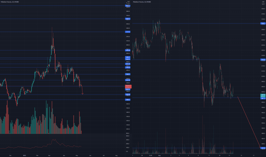Click the Aug label on the daily time axis

click(116, 156)
